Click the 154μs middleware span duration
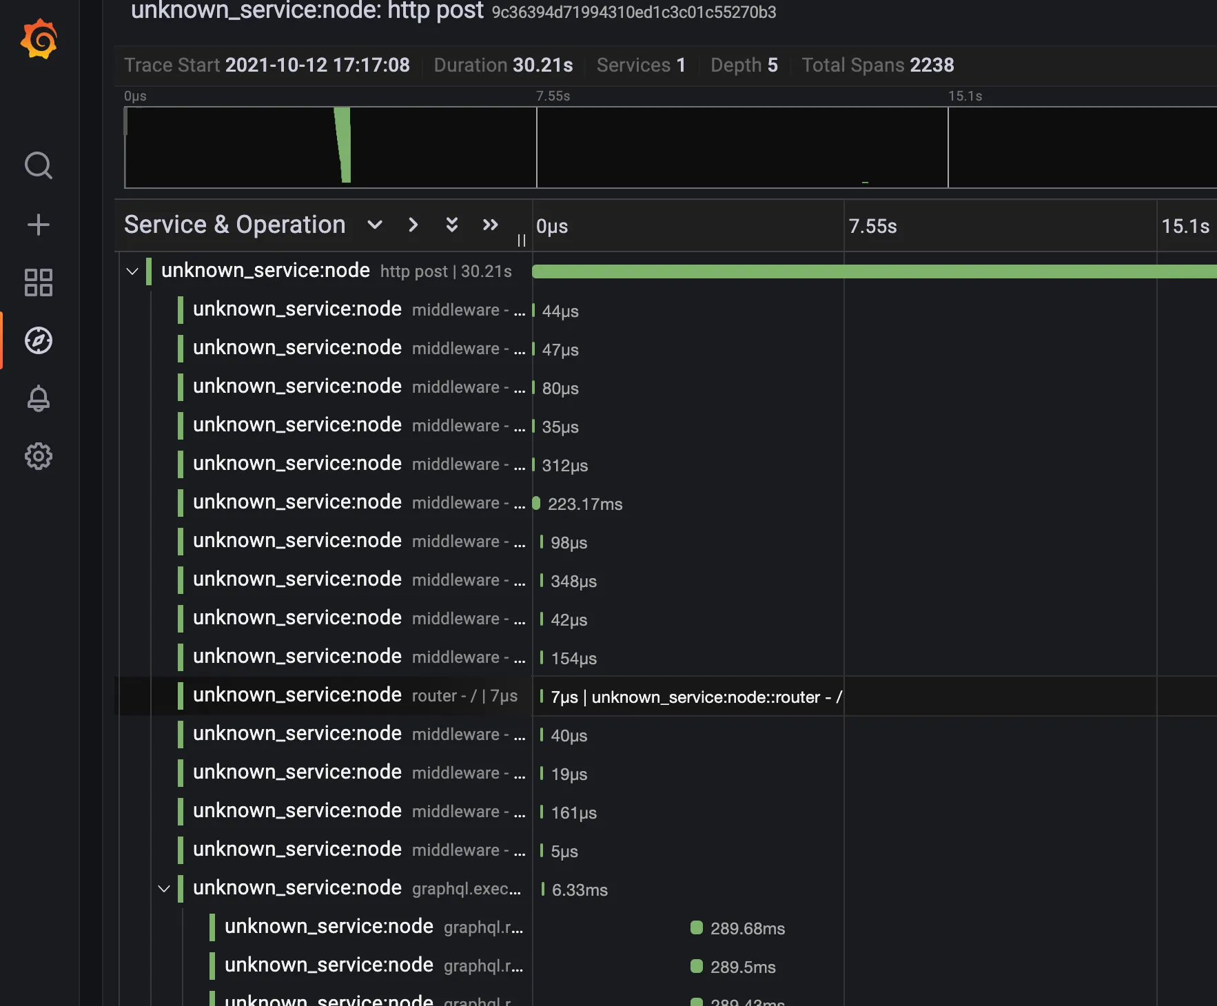 574,659
